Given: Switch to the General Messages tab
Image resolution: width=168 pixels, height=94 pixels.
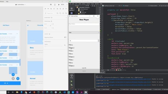Looking at the screenshot, I should 147,89.
